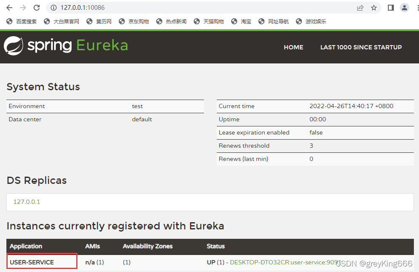419x272 pixels.
Task: Click the Data center value default
Action: (142, 119)
